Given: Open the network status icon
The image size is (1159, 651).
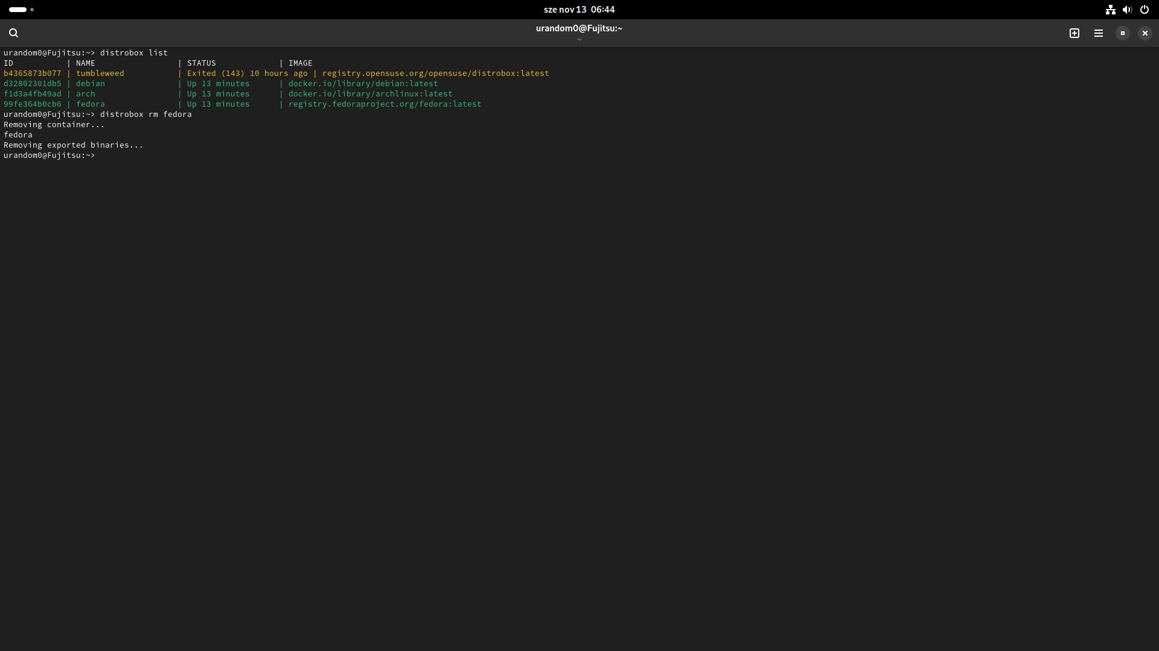Looking at the screenshot, I should 1110,10.
